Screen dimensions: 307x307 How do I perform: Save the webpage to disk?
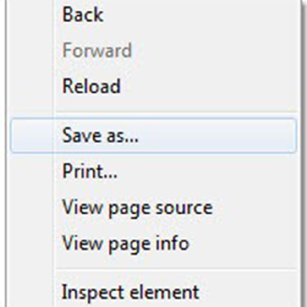pyautogui.click(x=153, y=136)
